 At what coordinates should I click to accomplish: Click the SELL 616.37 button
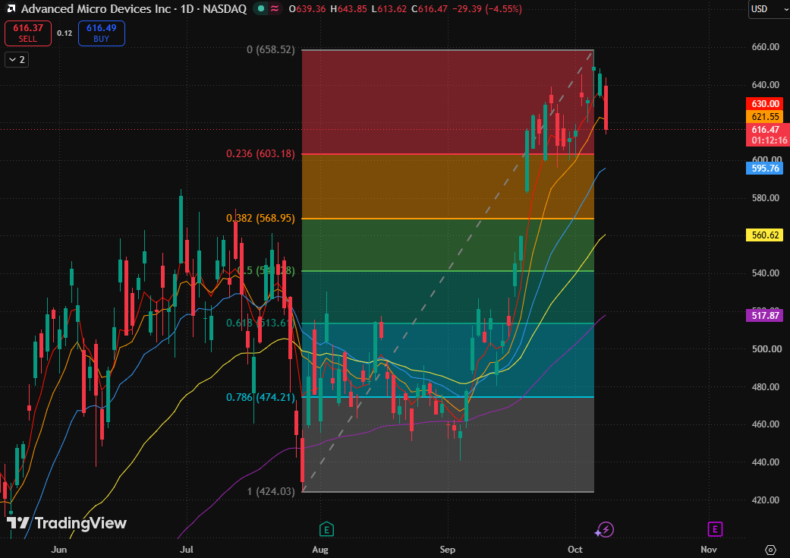[28, 33]
